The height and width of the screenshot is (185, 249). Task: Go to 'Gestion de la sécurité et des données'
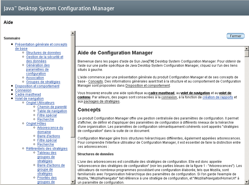coord(45,59)
